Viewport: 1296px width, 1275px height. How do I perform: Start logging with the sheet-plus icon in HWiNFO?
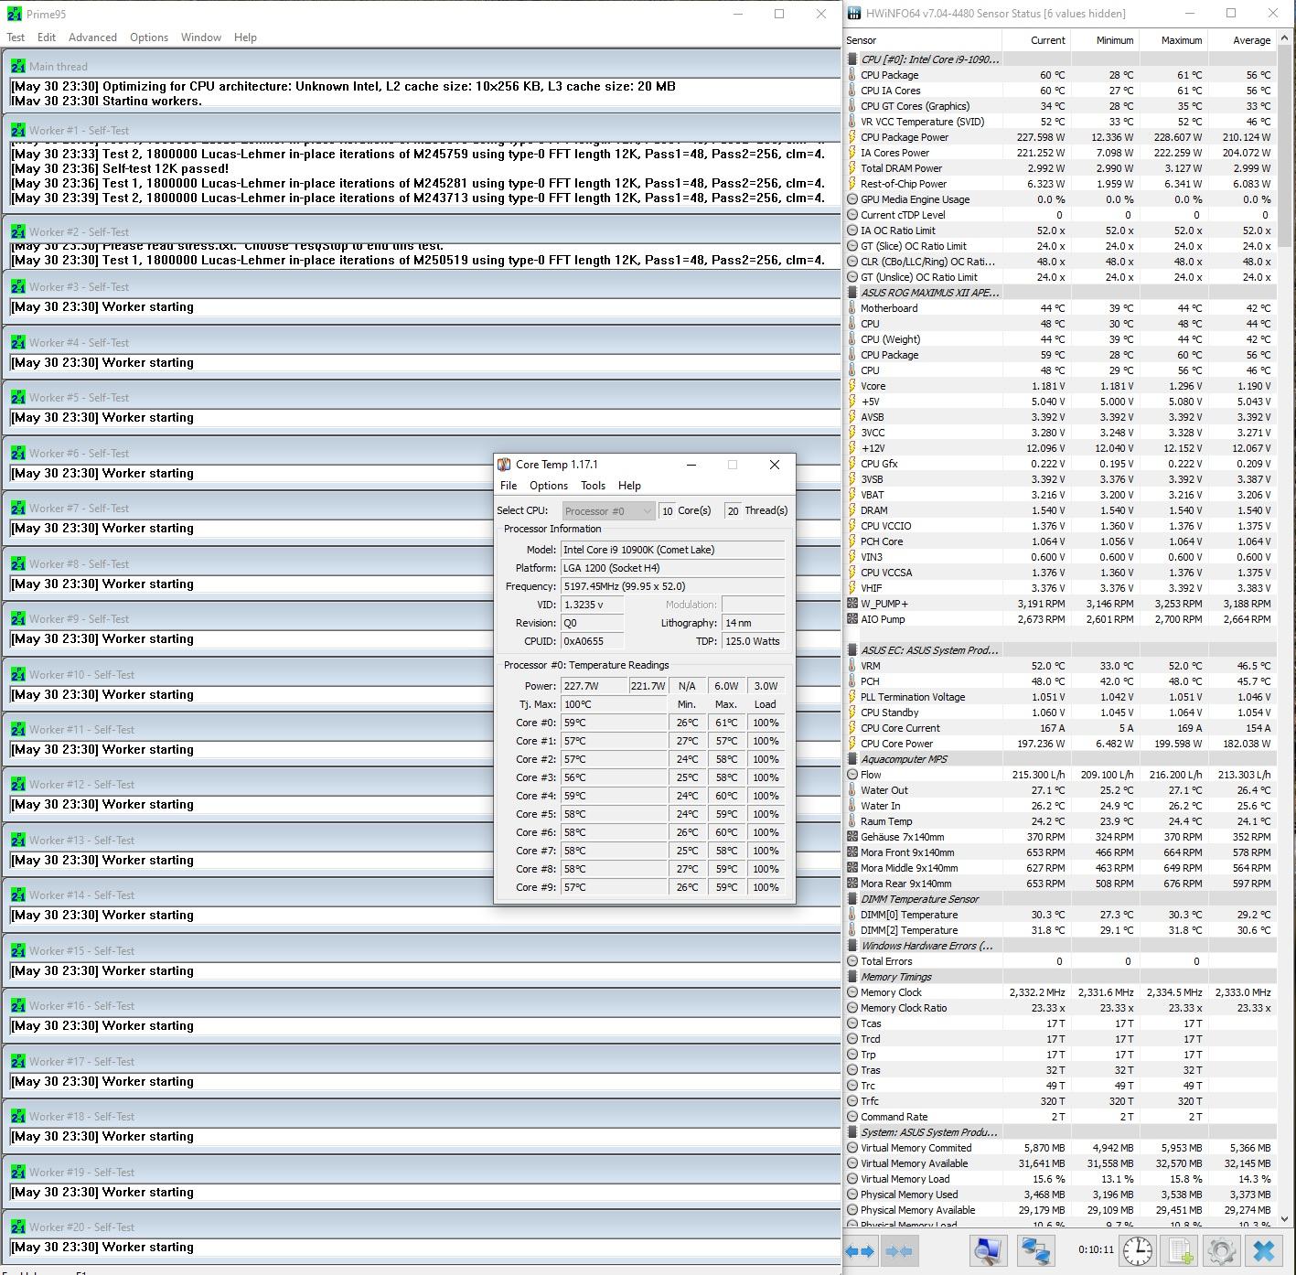(x=1180, y=1250)
